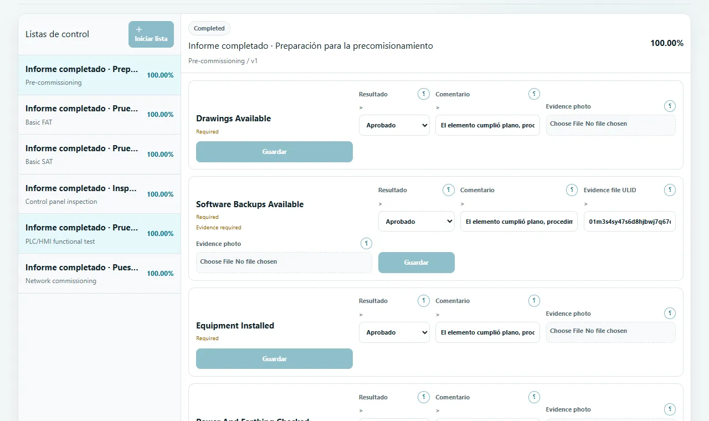Open the Evidence photo help icon for Software Backups Available
709x421 pixels.
click(x=366, y=243)
